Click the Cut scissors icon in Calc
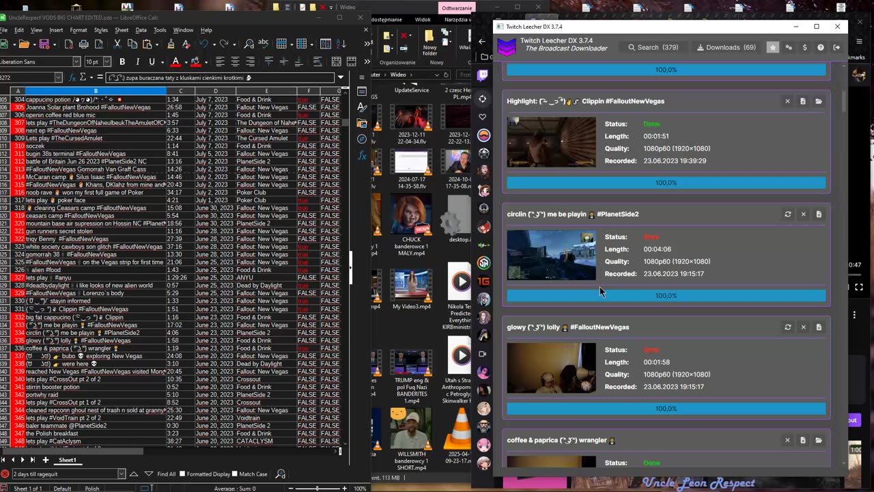This screenshot has width=874, height=492. tap(117, 44)
